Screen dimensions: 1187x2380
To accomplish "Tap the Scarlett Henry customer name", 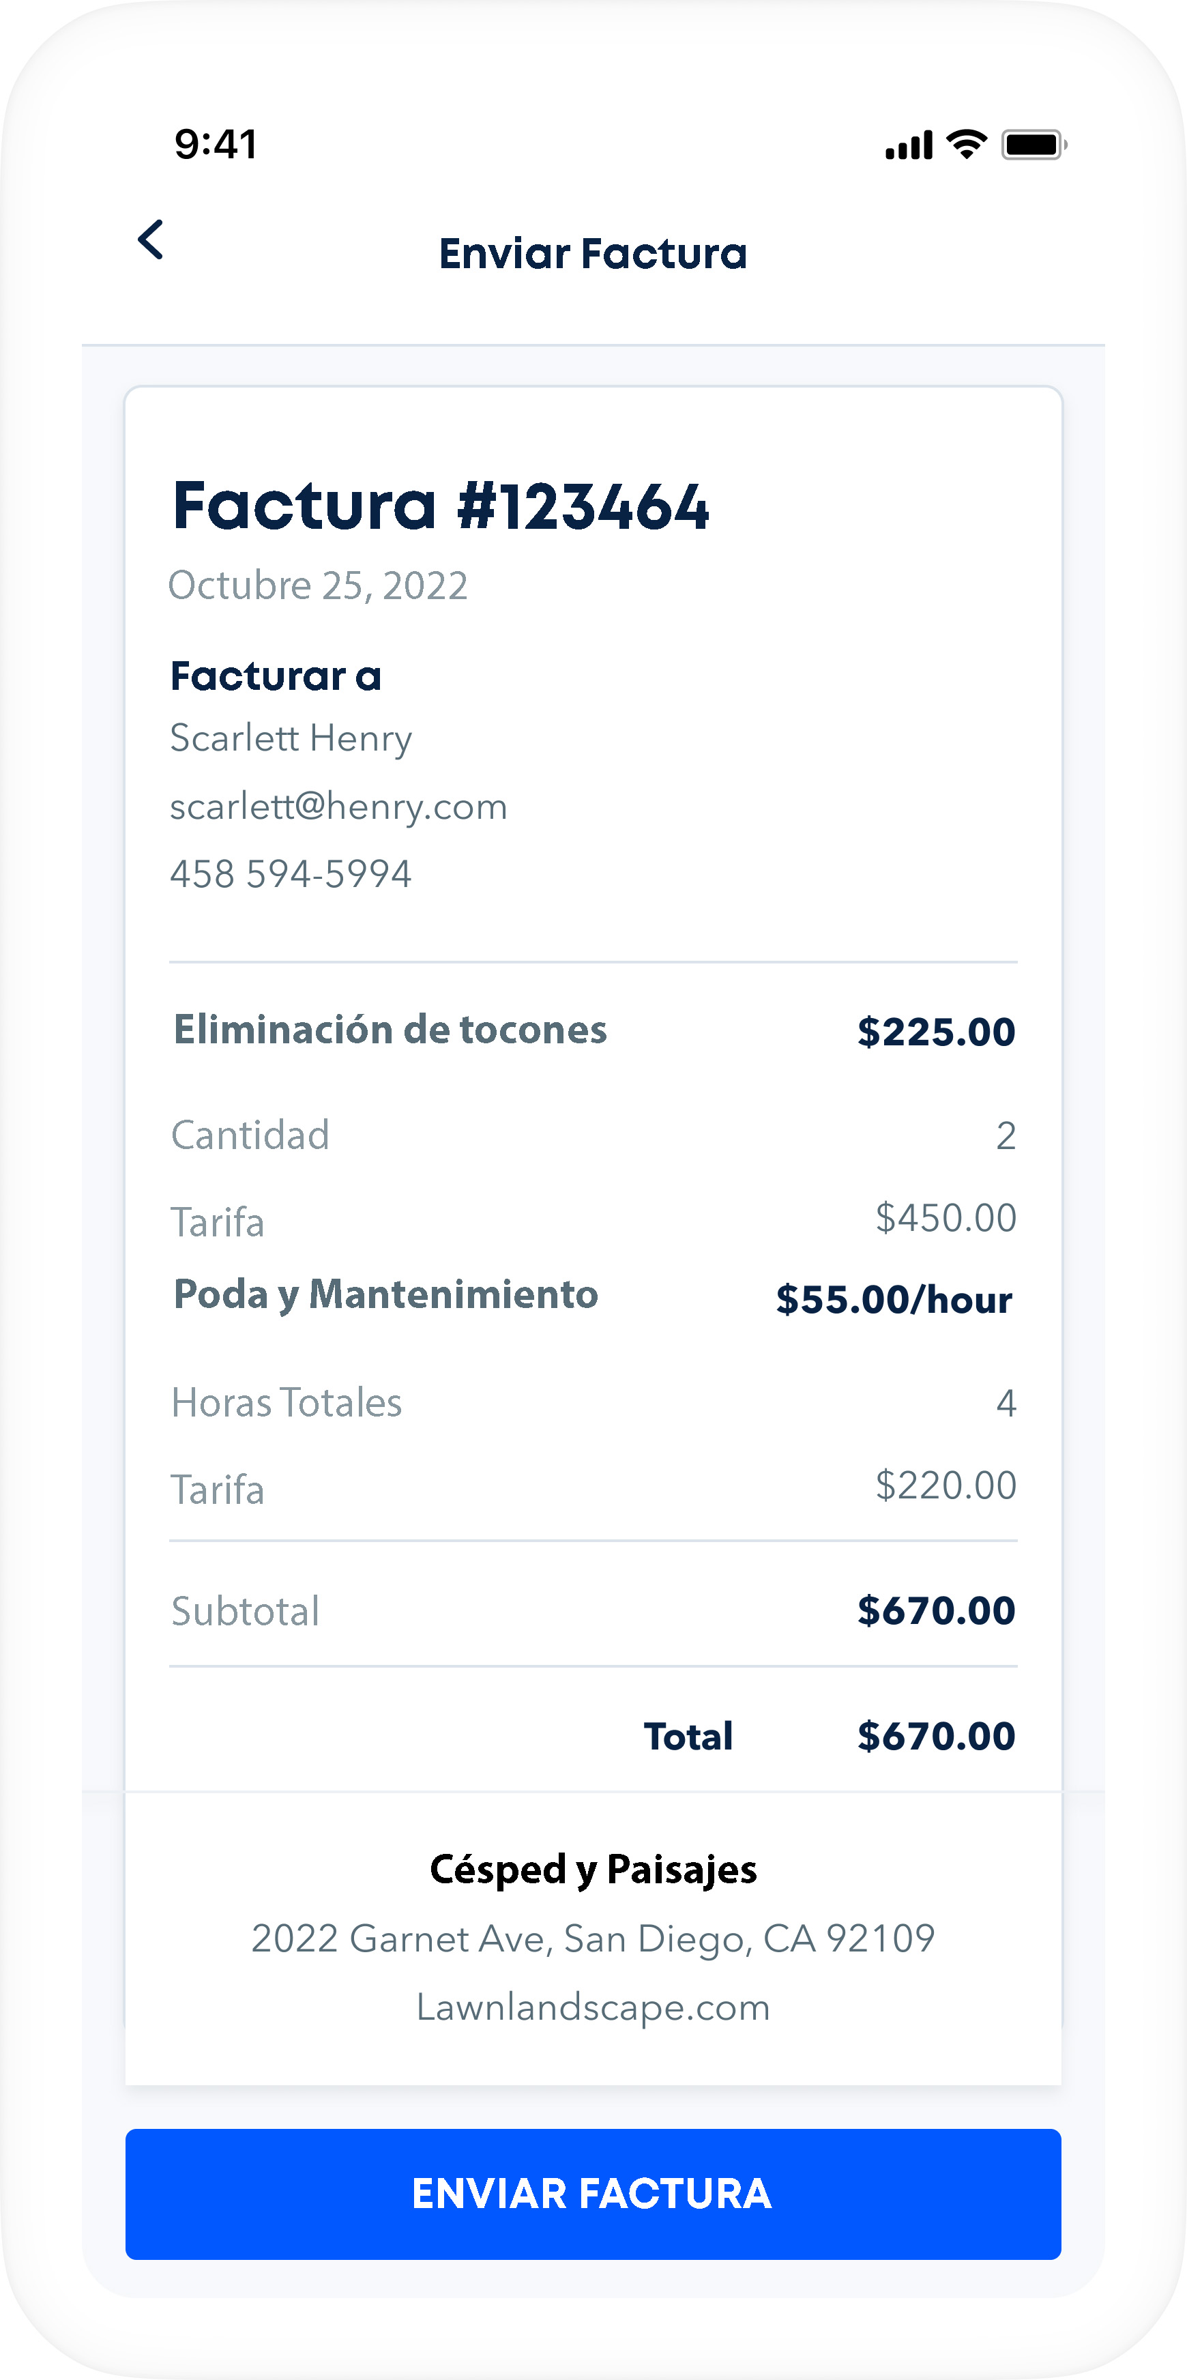I will click(x=291, y=738).
